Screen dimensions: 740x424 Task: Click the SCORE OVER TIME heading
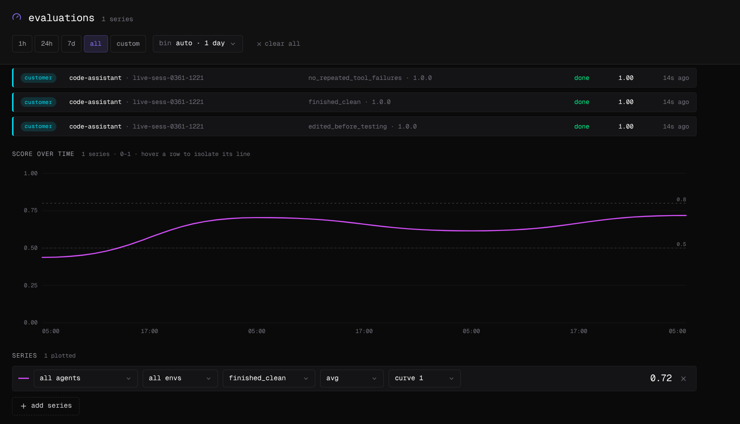point(43,154)
